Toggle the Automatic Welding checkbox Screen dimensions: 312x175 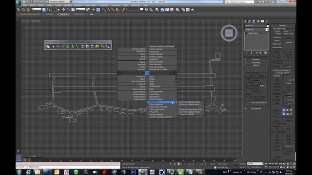(x=275, y=73)
